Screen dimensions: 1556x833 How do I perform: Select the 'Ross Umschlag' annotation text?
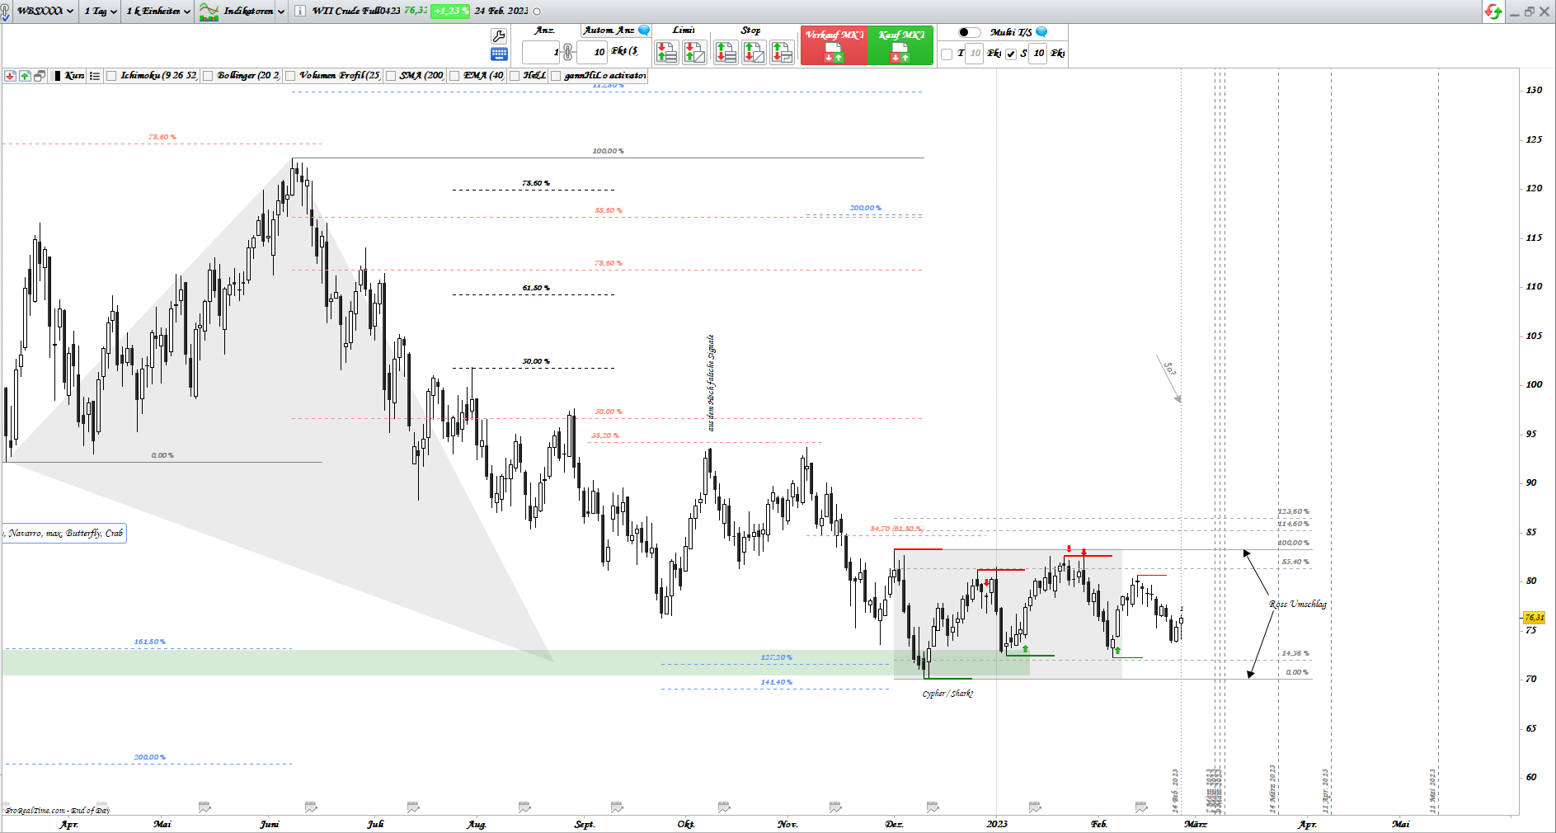point(1298,605)
